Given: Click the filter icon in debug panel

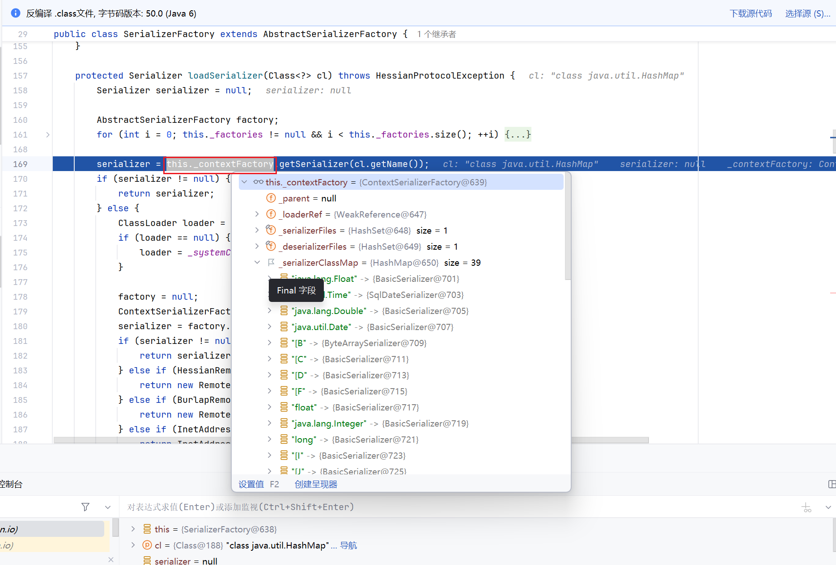Looking at the screenshot, I should click(85, 507).
